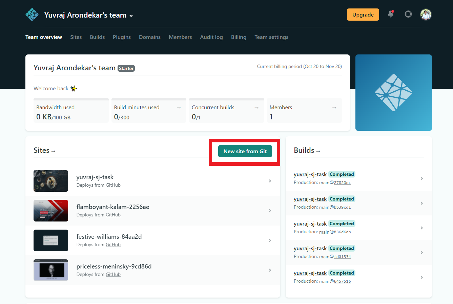Click the arrow icon on the Members card
This screenshot has width=453, height=304.
(x=334, y=107)
